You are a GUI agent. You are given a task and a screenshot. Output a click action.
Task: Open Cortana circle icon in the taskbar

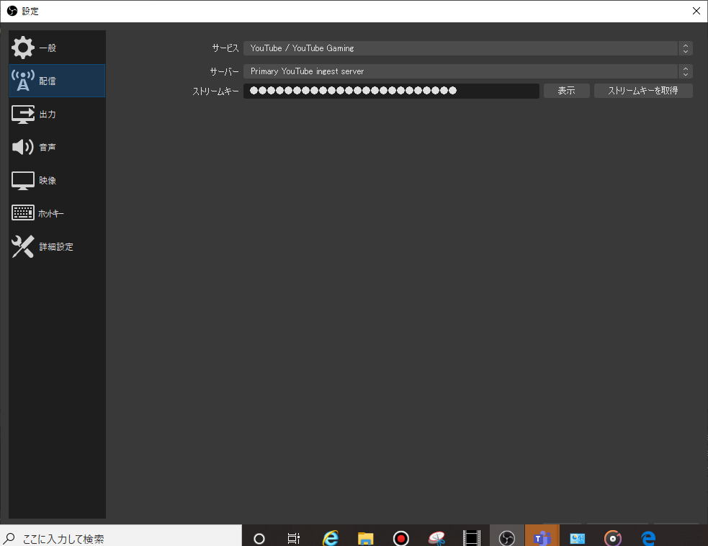point(259,538)
